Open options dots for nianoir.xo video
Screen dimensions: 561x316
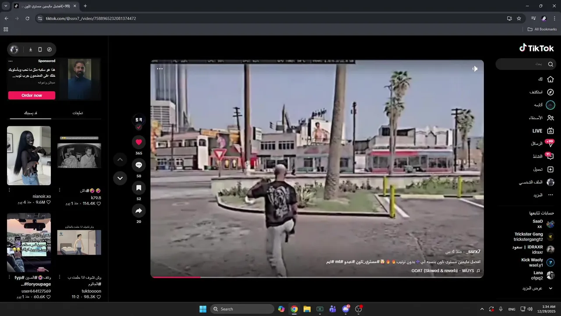9,190
